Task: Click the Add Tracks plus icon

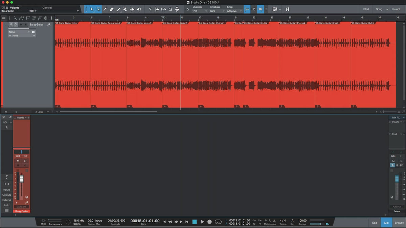Action: 51,18
